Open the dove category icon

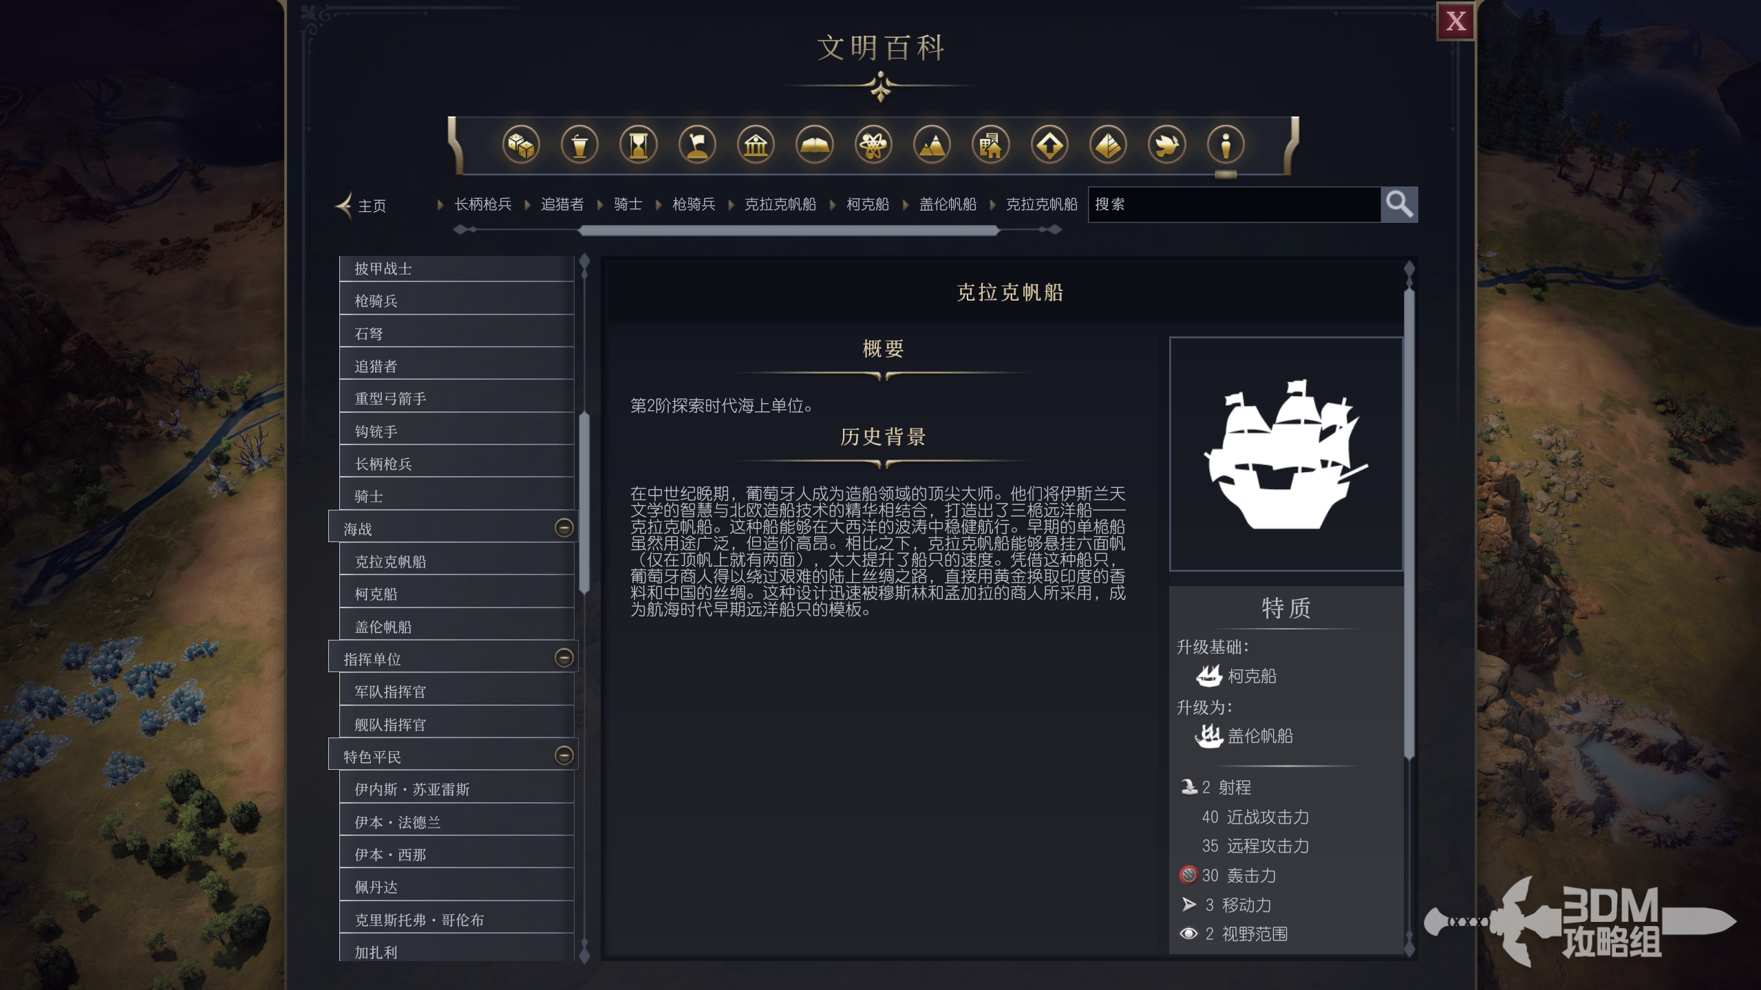tap(1166, 145)
